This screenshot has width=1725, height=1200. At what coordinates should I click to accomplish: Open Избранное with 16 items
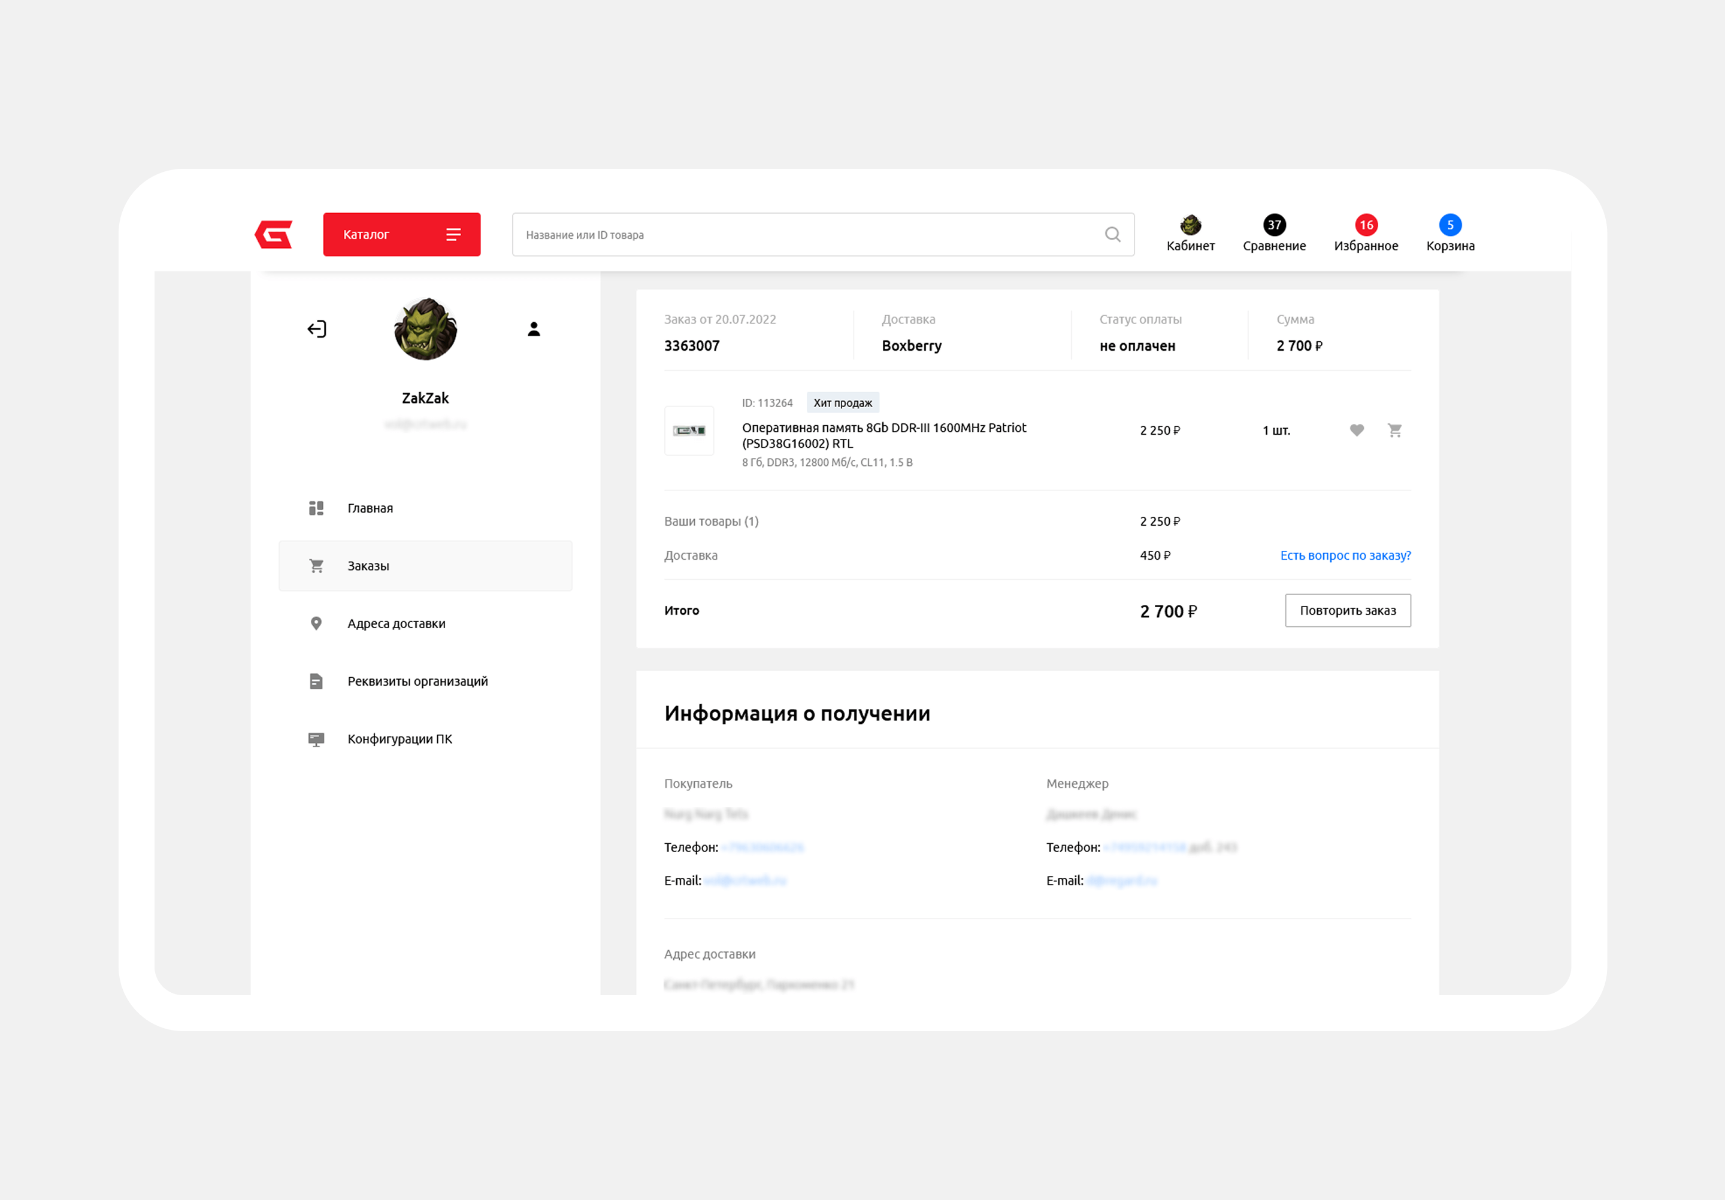click(x=1365, y=233)
